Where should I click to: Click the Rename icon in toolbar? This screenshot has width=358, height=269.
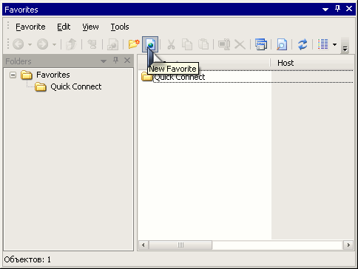[x=224, y=44]
